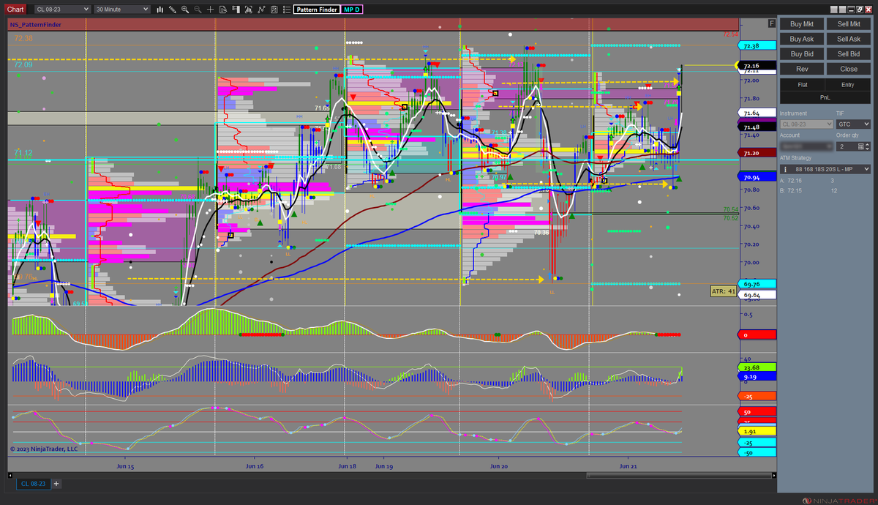Select the drawing tools pencil icon

click(172, 10)
